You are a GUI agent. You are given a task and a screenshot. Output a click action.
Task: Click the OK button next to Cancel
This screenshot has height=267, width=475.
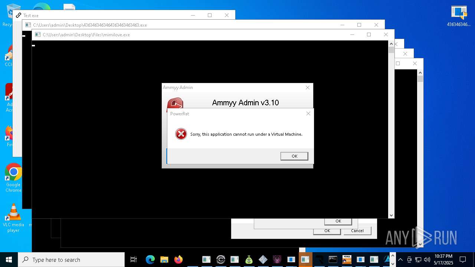[x=327, y=231]
